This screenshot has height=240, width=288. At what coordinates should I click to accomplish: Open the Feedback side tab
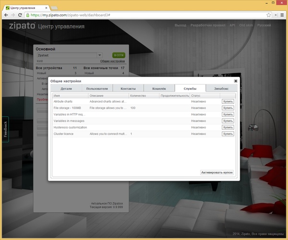[5, 129]
